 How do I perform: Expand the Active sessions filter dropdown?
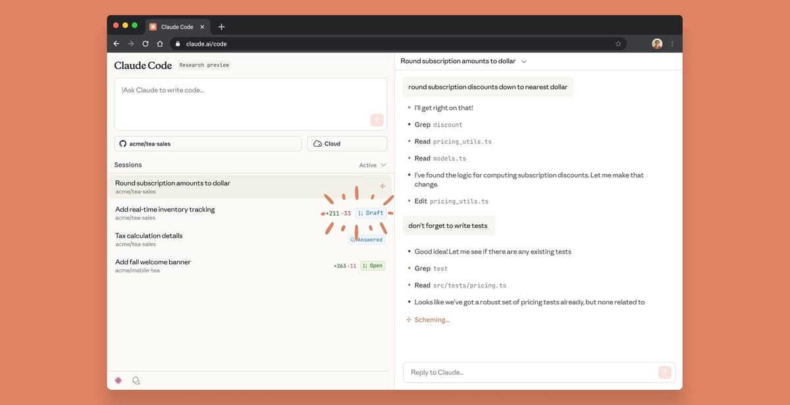373,165
